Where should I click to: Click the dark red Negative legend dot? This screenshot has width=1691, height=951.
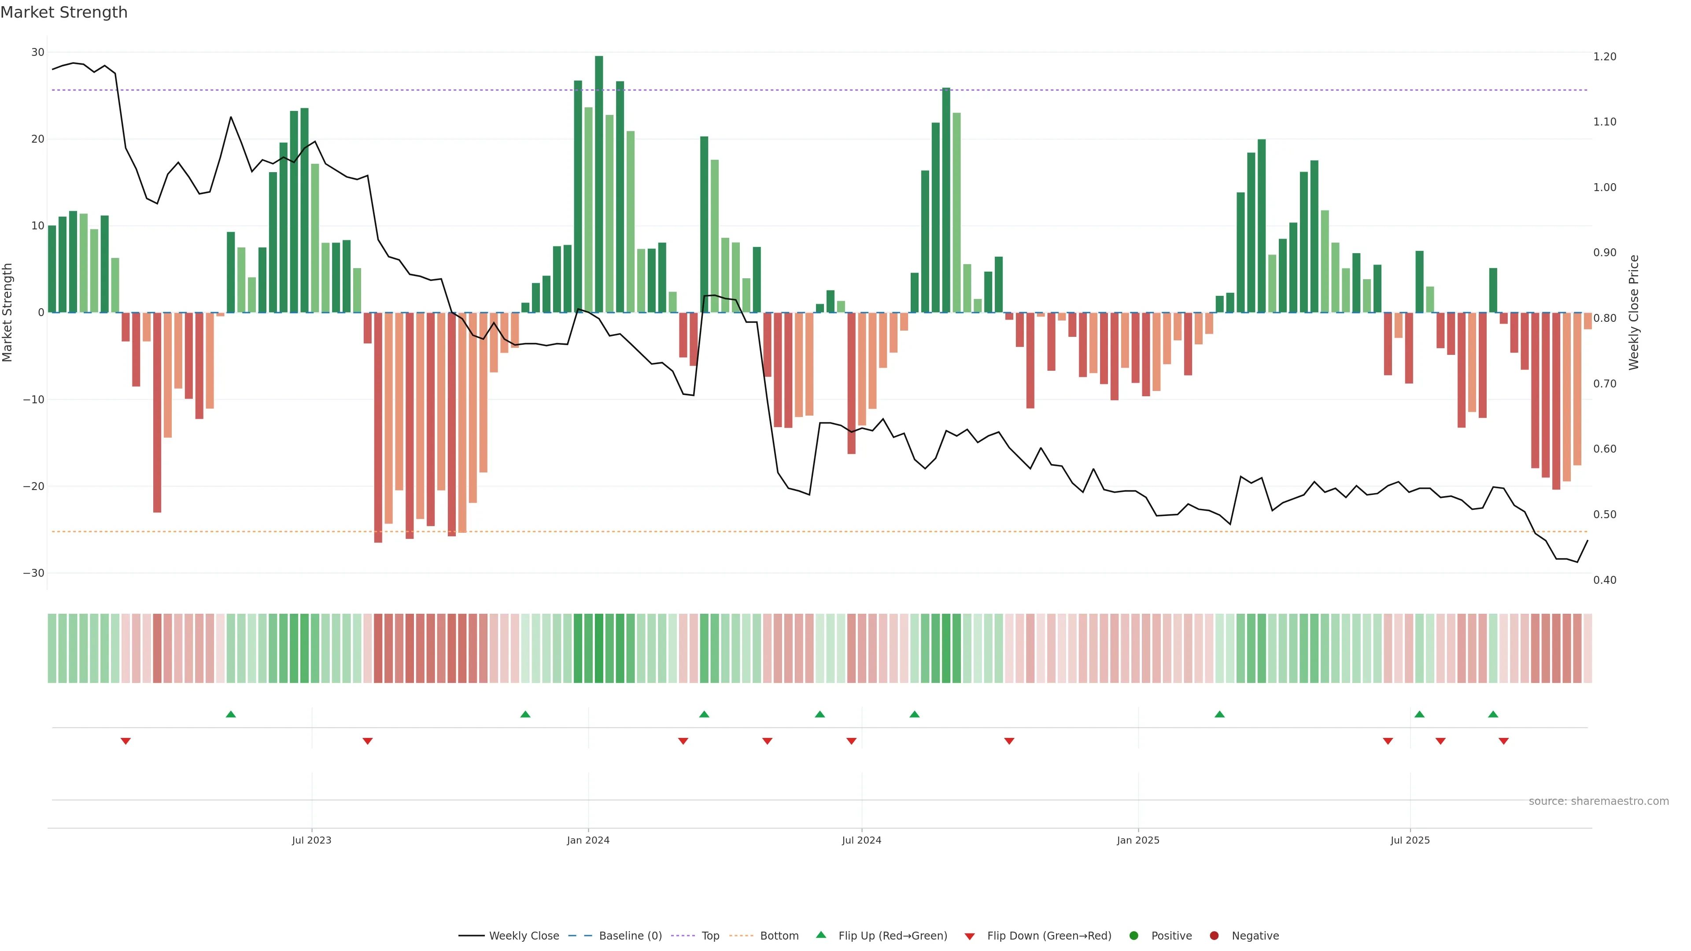click(1214, 936)
